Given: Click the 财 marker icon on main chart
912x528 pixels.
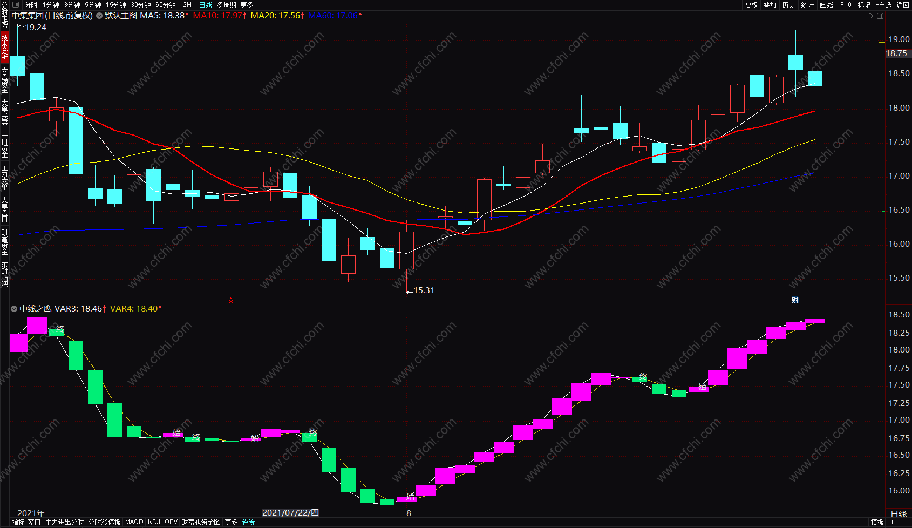Looking at the screenshot, I should (x=795, y=300).
